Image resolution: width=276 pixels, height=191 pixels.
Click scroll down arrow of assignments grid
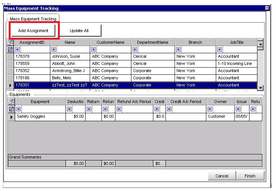pos(260,88)
